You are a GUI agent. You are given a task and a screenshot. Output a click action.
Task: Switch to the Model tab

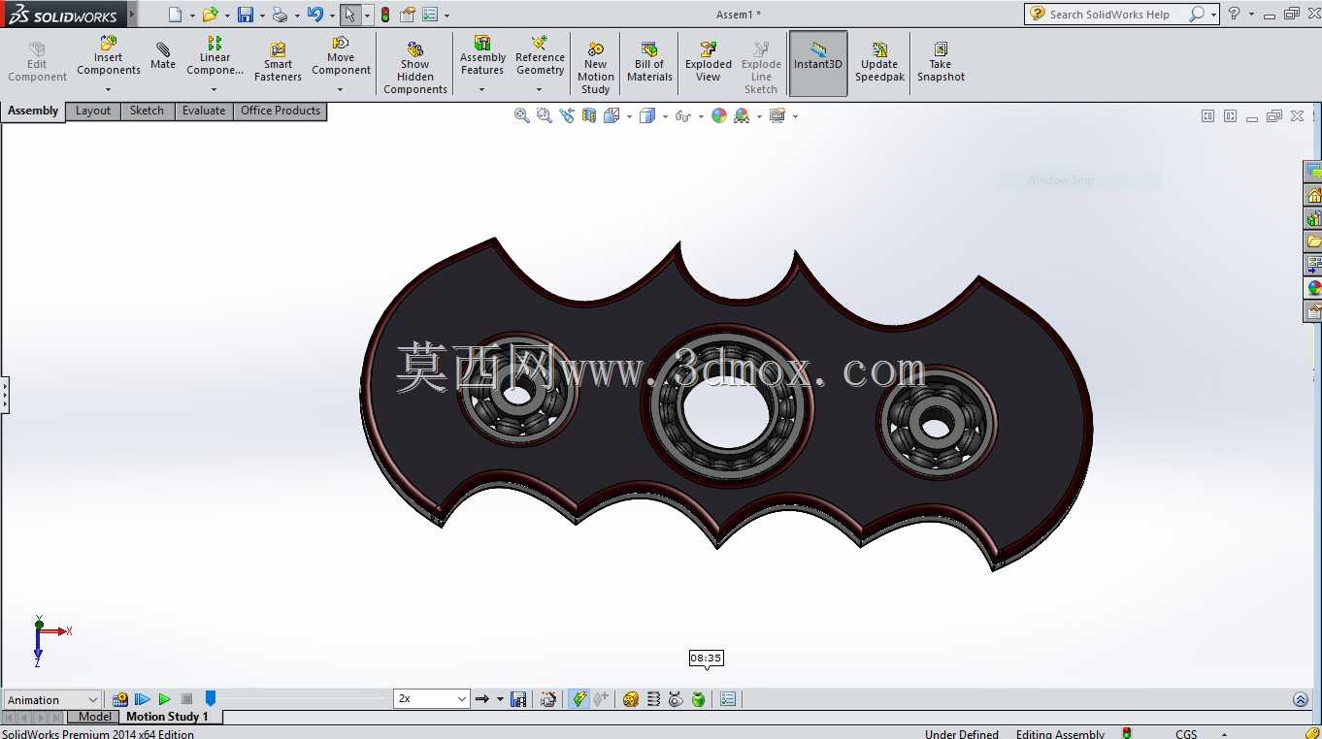coord(95,717)
